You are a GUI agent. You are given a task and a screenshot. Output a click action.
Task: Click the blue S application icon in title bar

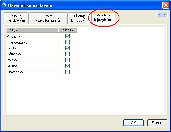[x=4, y=5]
